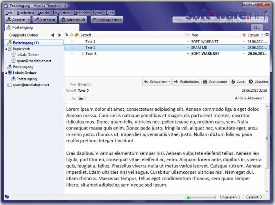Star the Test-1 message

tap(72, 41)
